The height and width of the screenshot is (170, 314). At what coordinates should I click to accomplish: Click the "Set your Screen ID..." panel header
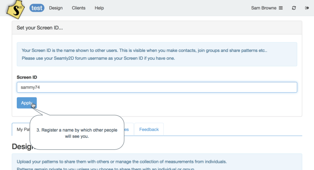click(x=156, y=28)
